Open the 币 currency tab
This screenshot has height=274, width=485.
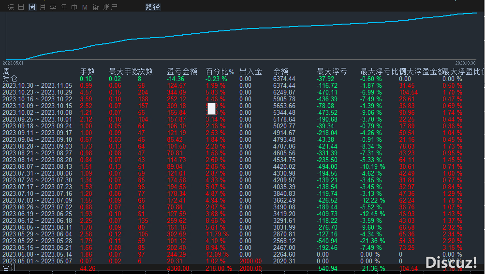(74, 7)
